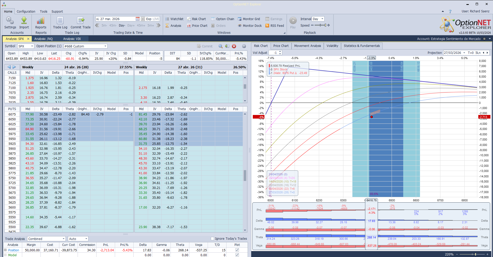Viewport: 493px width, 257px height.
Task: Open the Settings gear icon
Action: click(x=10, y=21)
